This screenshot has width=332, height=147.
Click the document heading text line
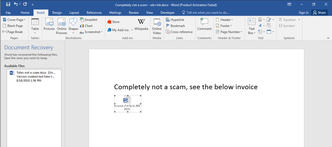point(186,87)
